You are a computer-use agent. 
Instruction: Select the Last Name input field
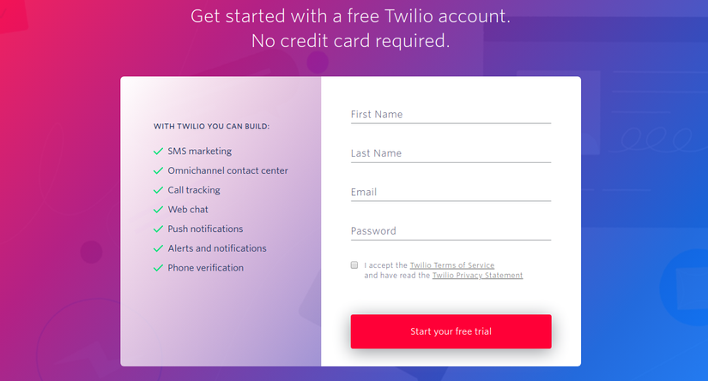click(451, 153)
